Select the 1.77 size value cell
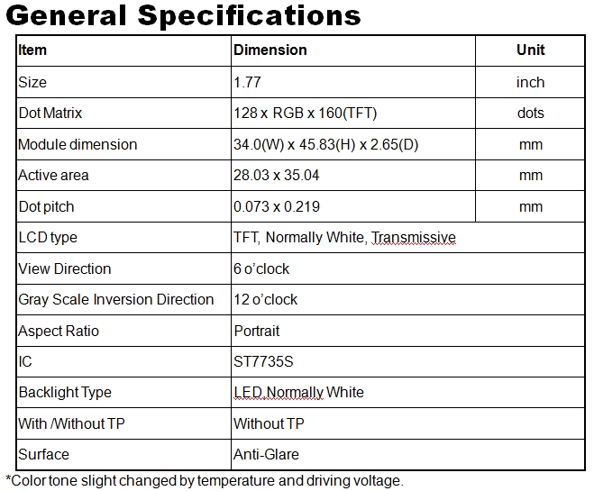The width and height of the screenshot is (594, 491). (x=248, y=82)
